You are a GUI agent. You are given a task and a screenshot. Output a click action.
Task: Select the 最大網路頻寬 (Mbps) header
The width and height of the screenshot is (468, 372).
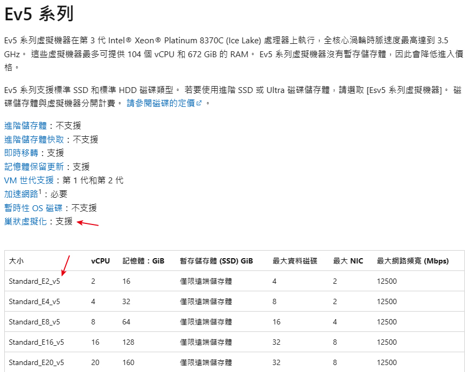[x=413, y=261]
